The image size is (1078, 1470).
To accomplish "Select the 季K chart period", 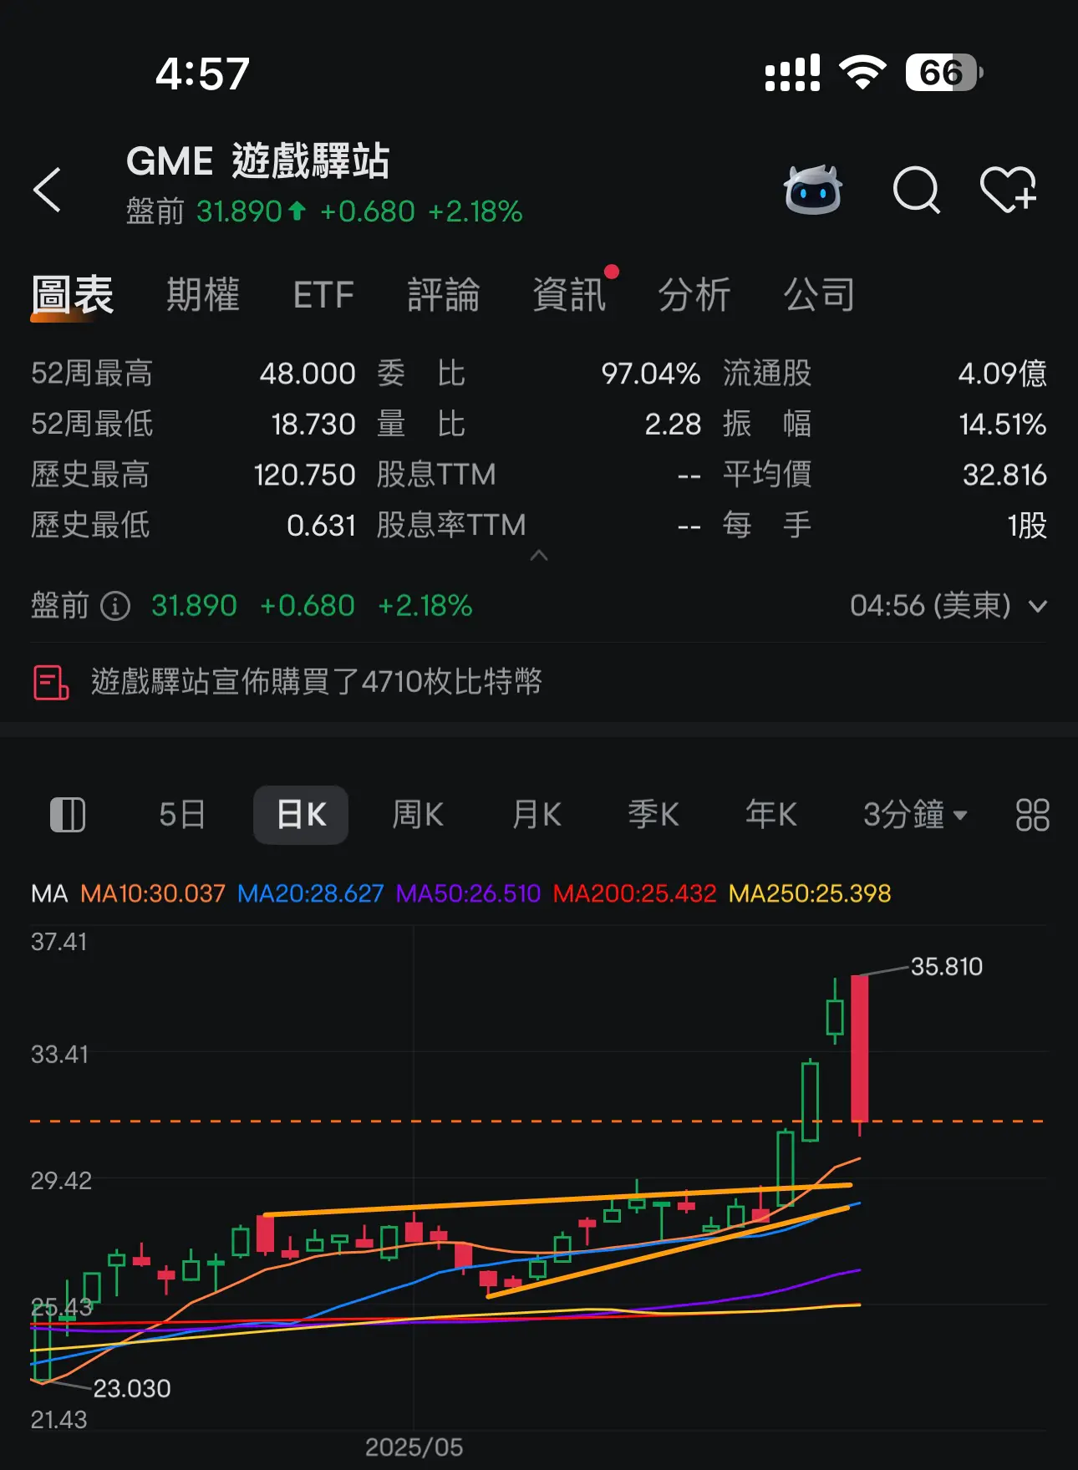I will click(653, 815).
